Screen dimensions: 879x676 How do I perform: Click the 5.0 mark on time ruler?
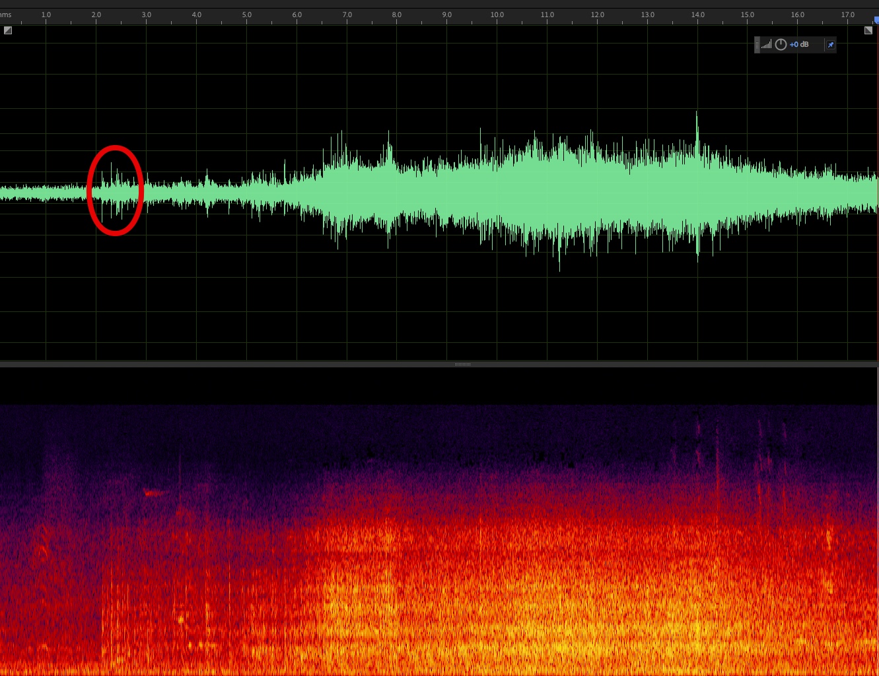pyautogui.click(x=246, y=15)
